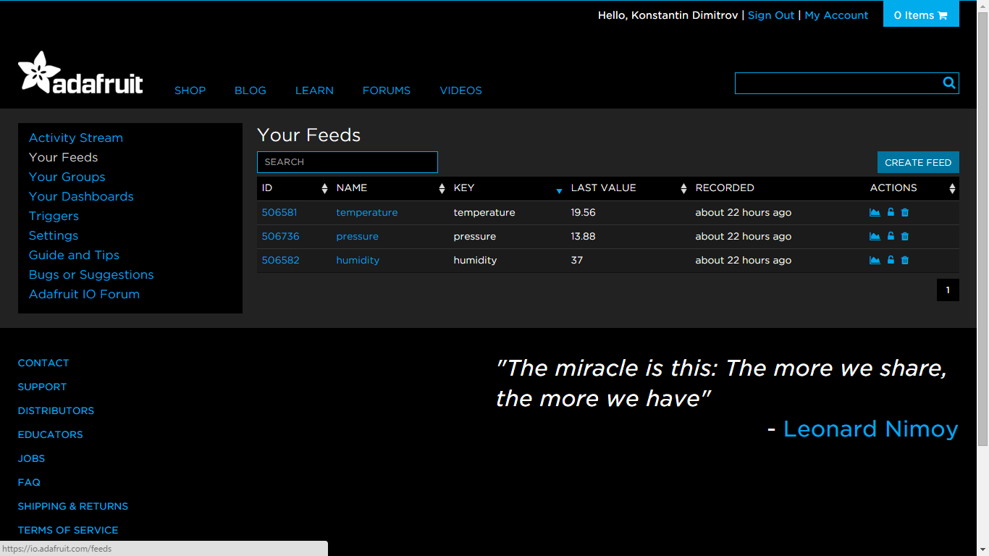
Task: Click the sort arrow on the KEY column
Action: click(559, 191)
